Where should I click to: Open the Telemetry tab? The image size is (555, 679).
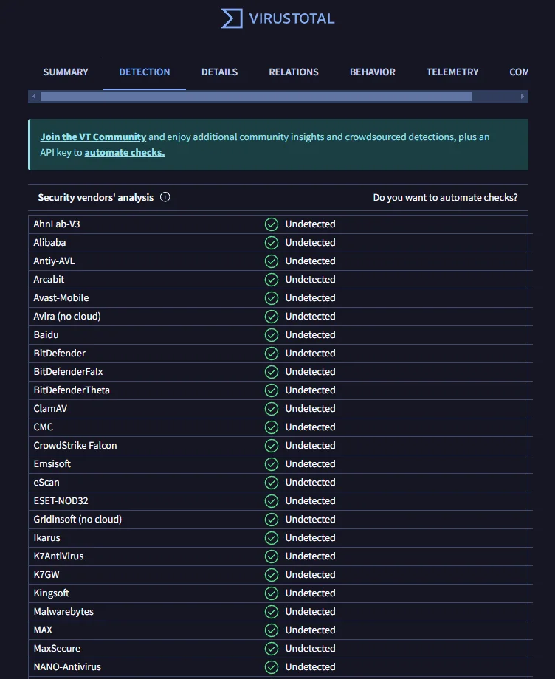click(452, 72)
